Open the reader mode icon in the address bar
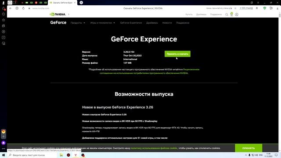281x158 pixels. tap(235, 8)
